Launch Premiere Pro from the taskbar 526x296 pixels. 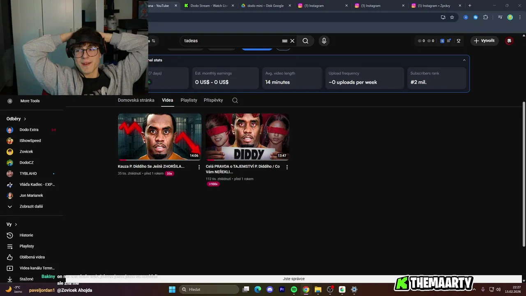coord(282,289)
